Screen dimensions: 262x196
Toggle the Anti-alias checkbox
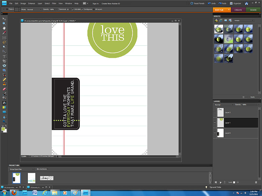pos(73,9)
